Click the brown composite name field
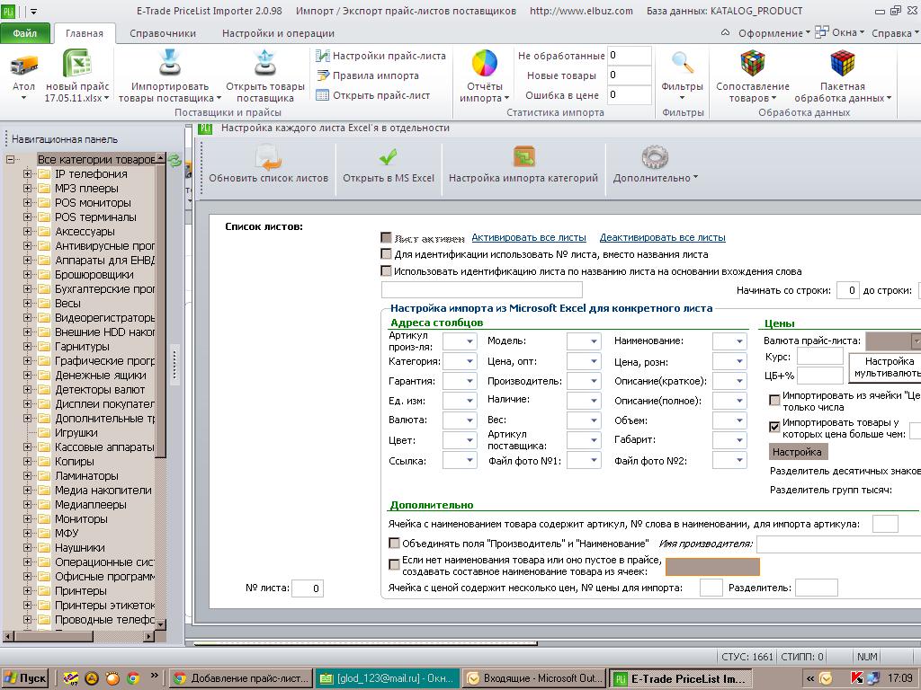The image size is (921, 690). (712, 567)
